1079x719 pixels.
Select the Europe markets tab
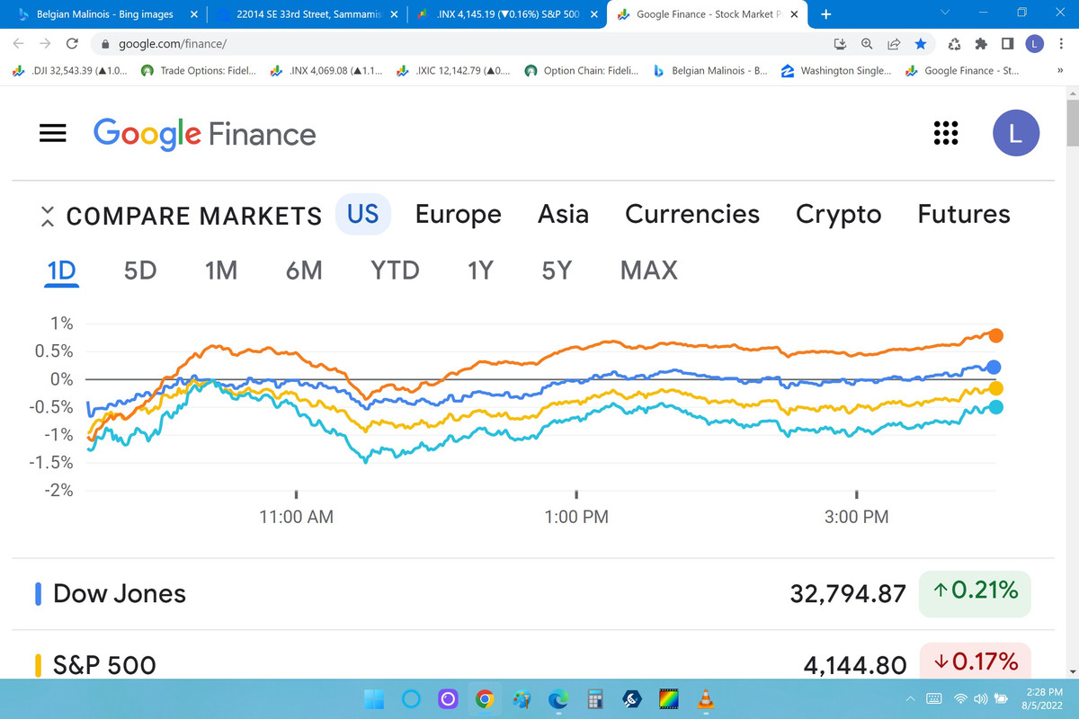(x=459, y=214)
